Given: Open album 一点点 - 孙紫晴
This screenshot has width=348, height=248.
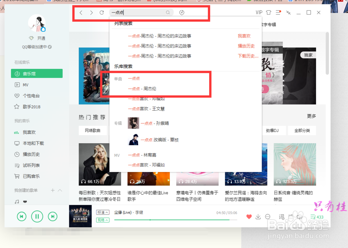Looking at the screenshot, I should [x=148, y=123].
